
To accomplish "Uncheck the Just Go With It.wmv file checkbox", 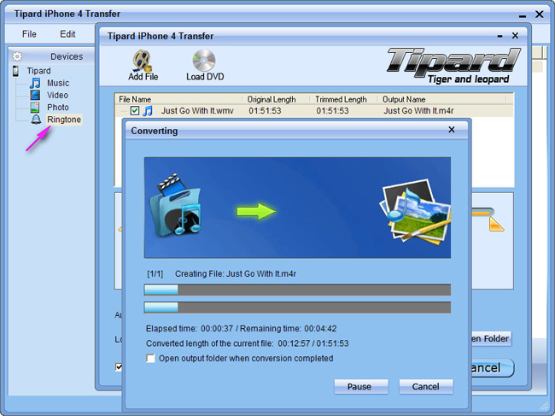I will 135,110.
